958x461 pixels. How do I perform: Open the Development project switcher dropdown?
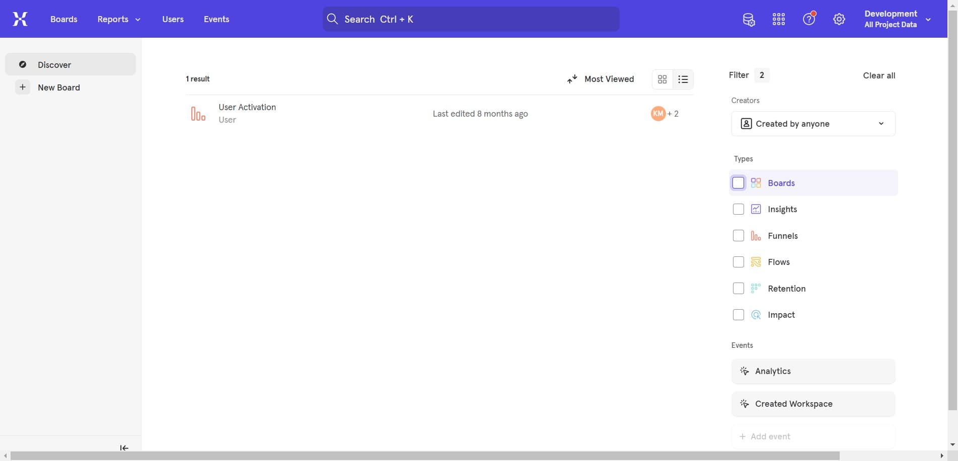click(929, 19)
